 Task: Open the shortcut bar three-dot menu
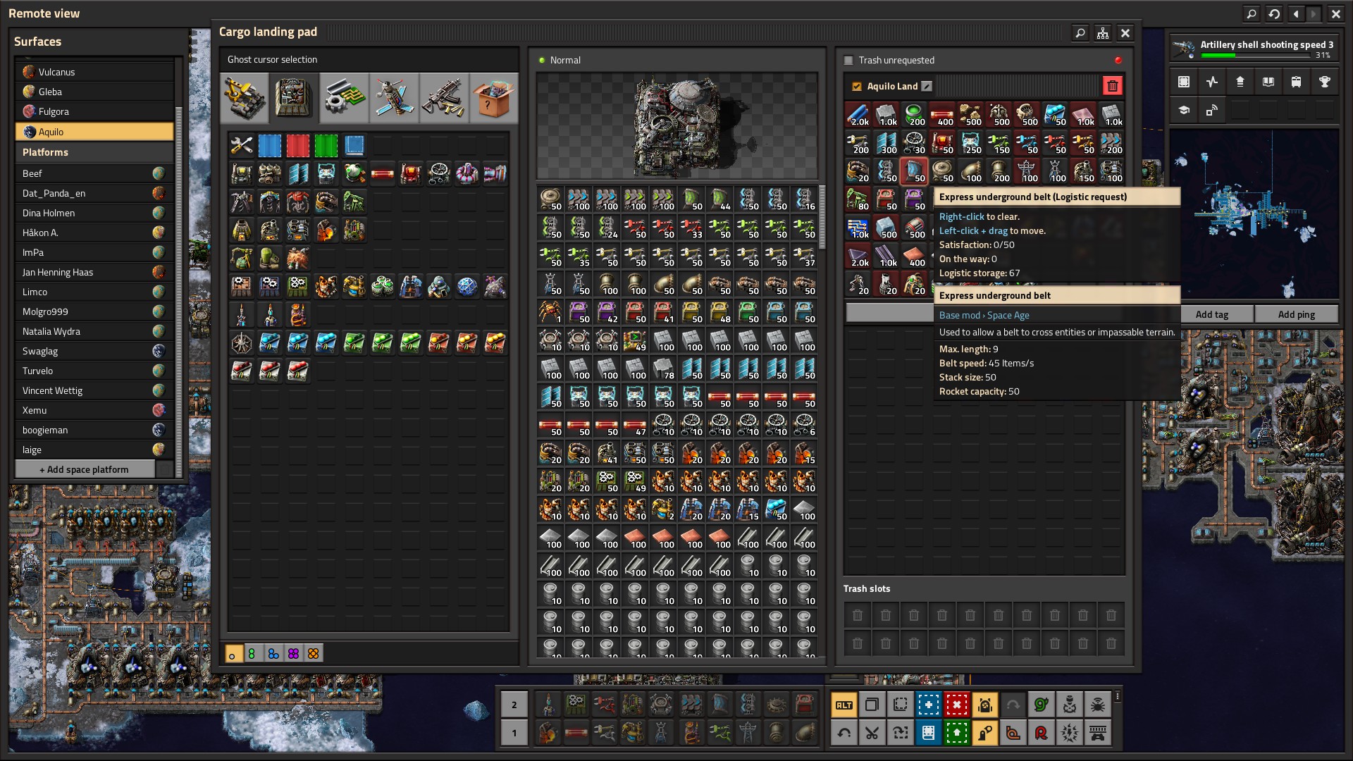point(1117,696)
